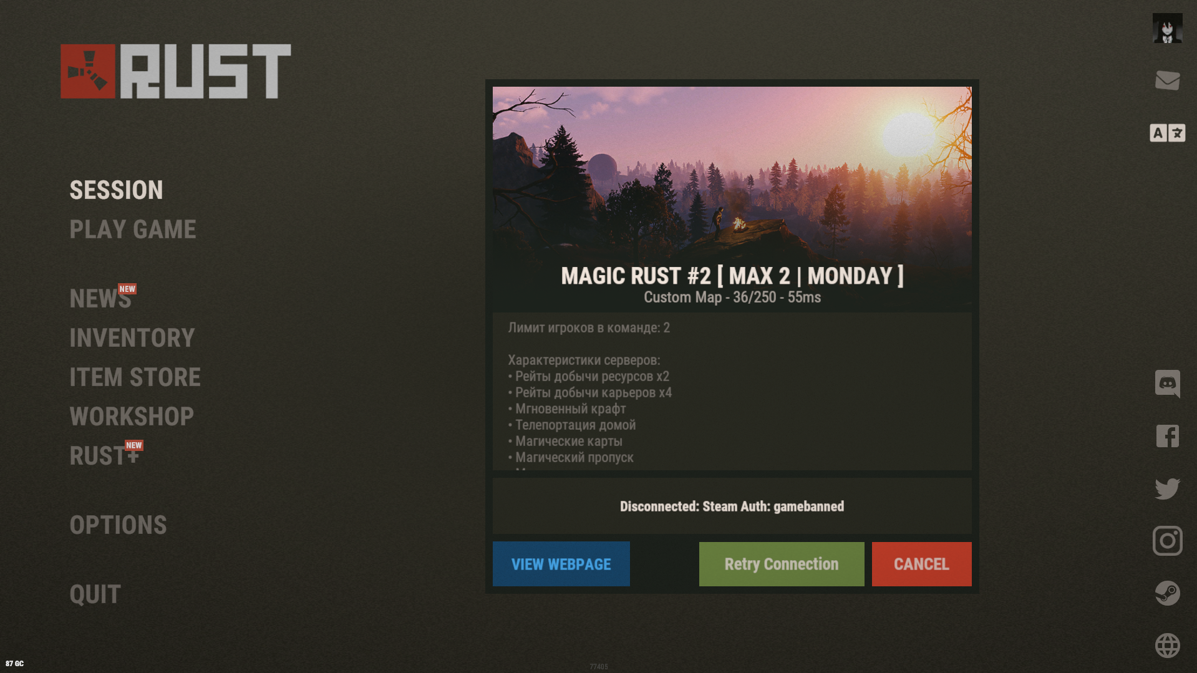The width and height of the screenshot is (1197, 673).
Task: Click 'Телепортация домой' line
Action: tap(572, 425)
